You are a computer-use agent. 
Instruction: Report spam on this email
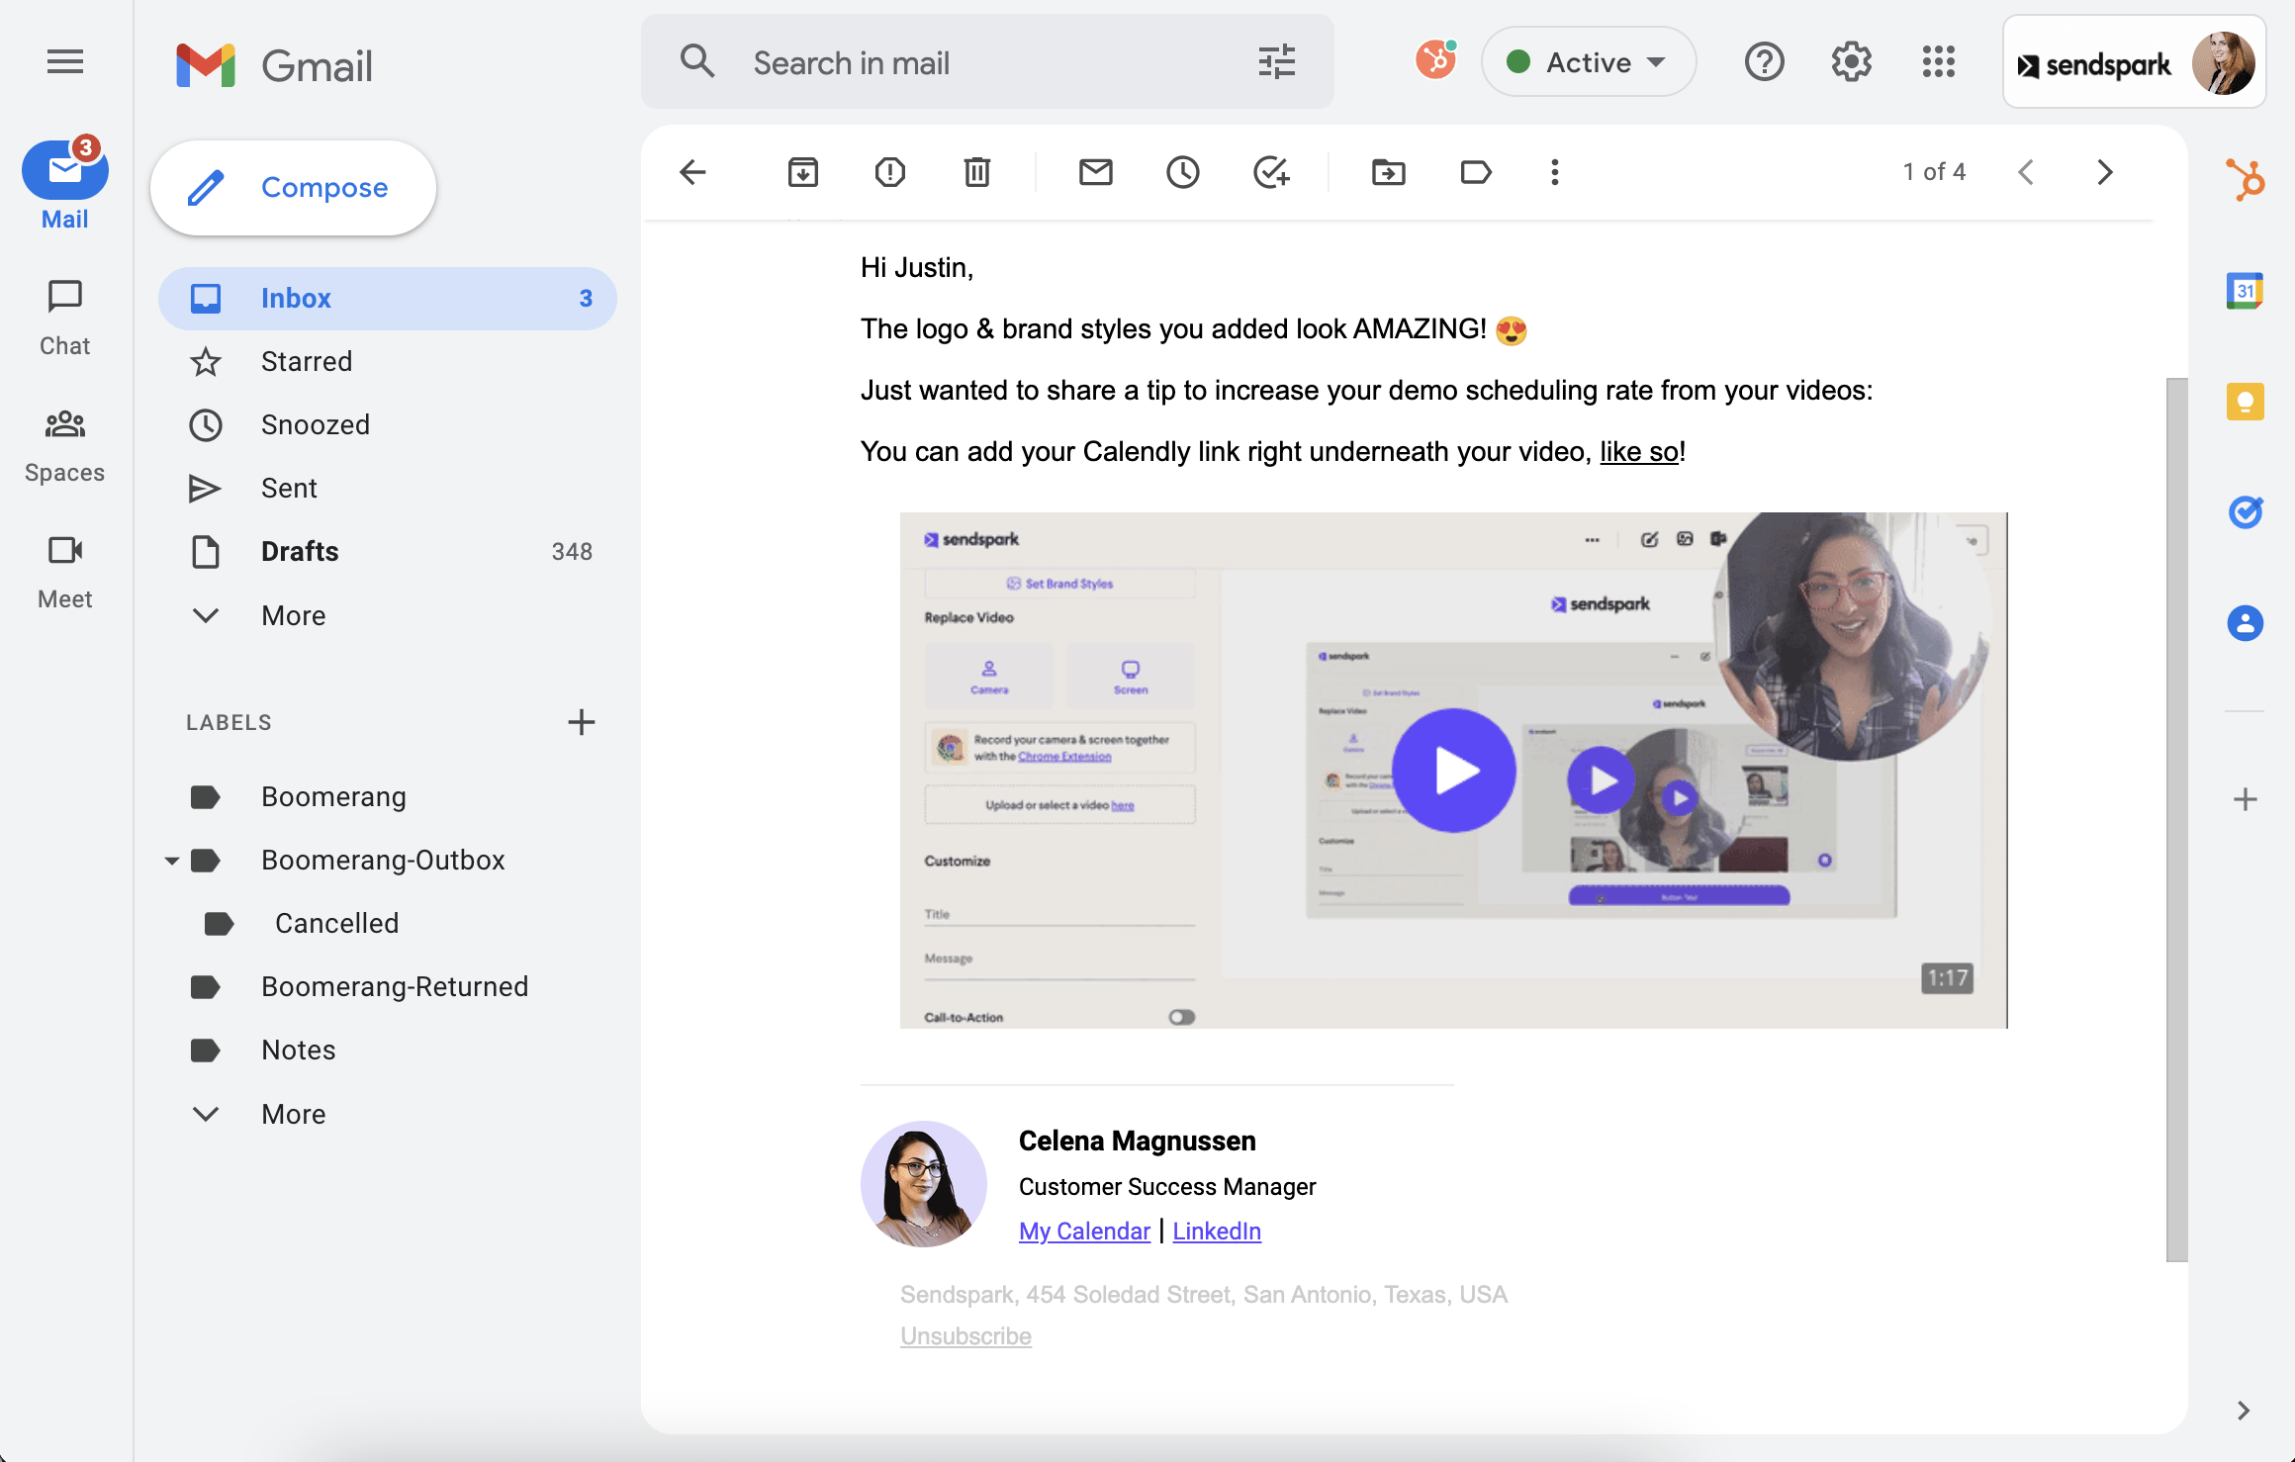point(890,172)
